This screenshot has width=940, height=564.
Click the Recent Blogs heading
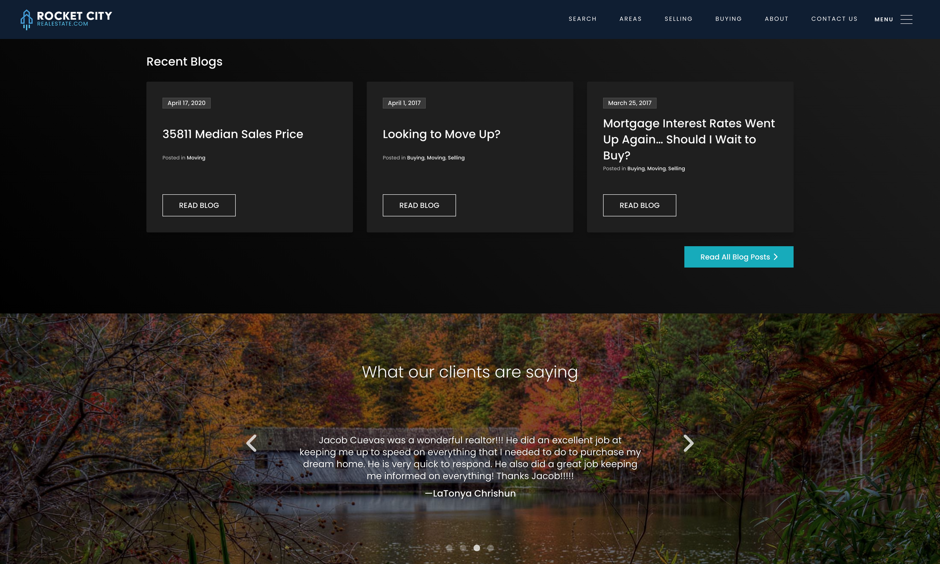click(x=184, y=62)
